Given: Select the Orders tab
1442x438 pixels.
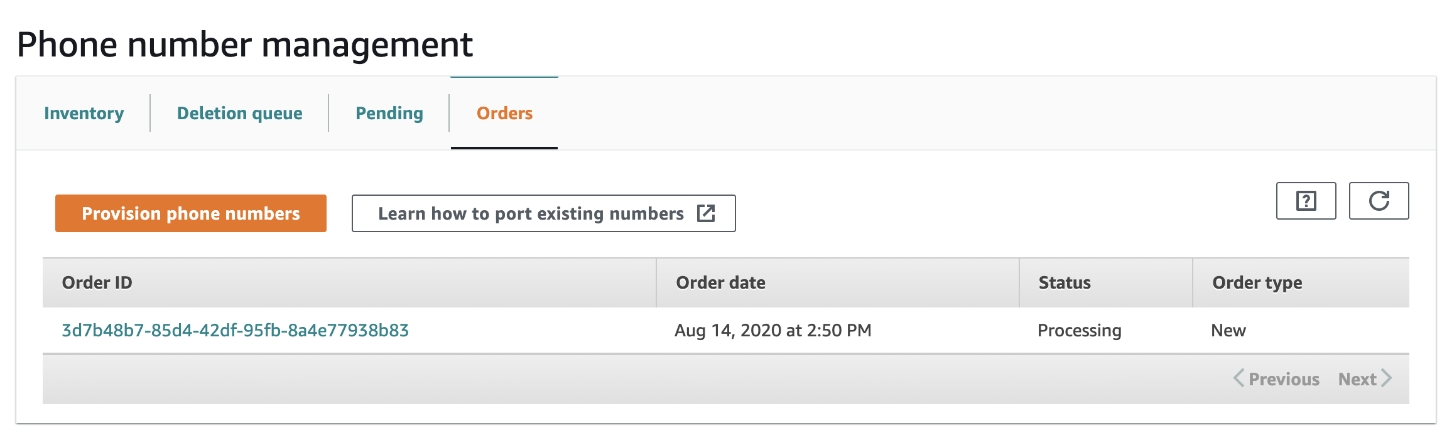Looking at the screenshot, I should [x=504, y=114].
